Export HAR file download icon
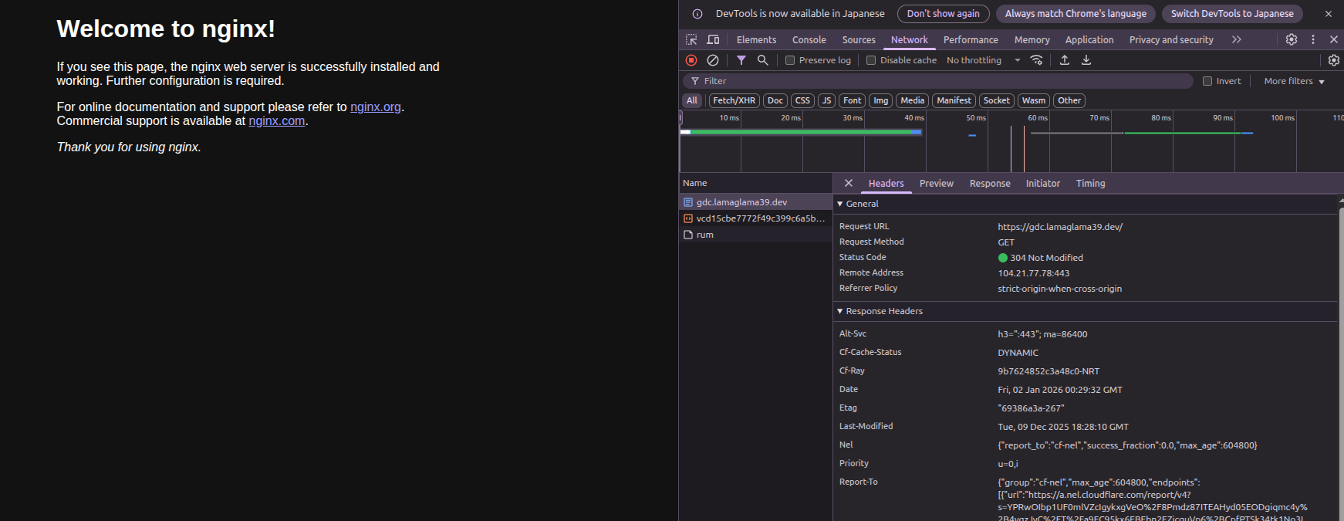Image resolution: width=1344 pixels, height=521 pixels. 1086,60
